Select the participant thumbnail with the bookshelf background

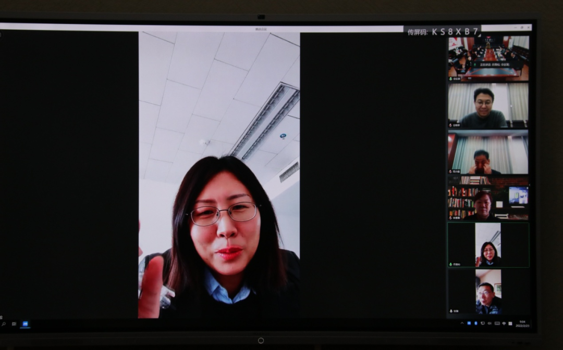pyautogui.click(x=488, y=198)
